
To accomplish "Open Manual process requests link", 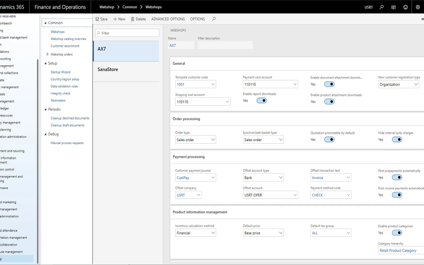I will [67, 143].
